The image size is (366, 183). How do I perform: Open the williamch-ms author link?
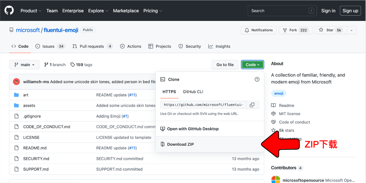point(36,82)
